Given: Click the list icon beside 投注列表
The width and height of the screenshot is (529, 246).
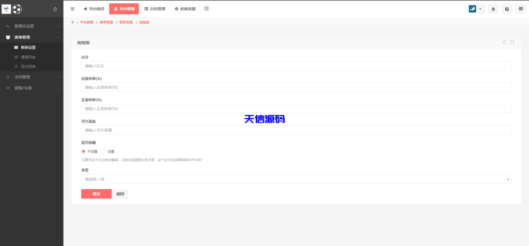Looking at the screenshot, I should (16, 67).
